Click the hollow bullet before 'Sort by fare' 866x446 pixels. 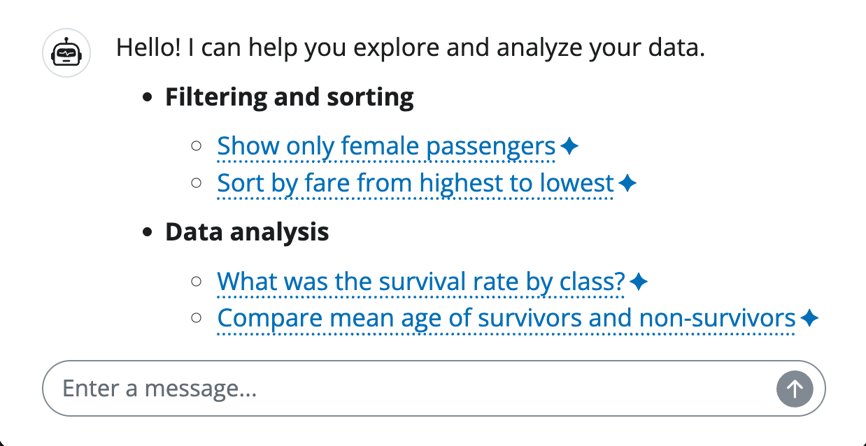click(x=197, y=183)
